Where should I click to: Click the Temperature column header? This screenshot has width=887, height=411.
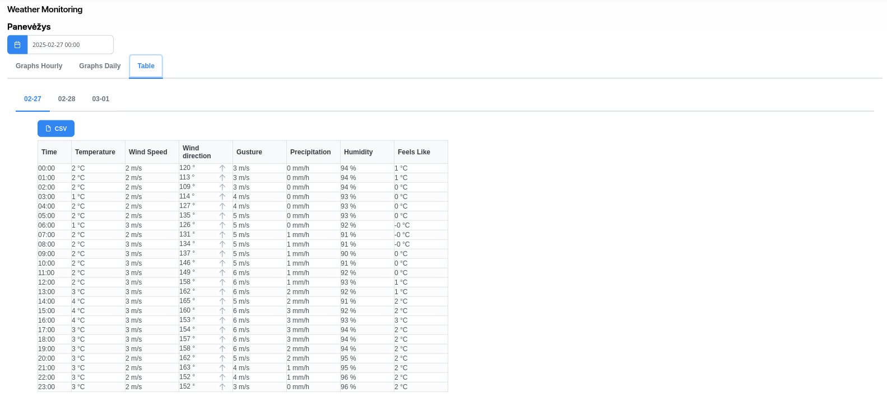(x=95, y=152)
